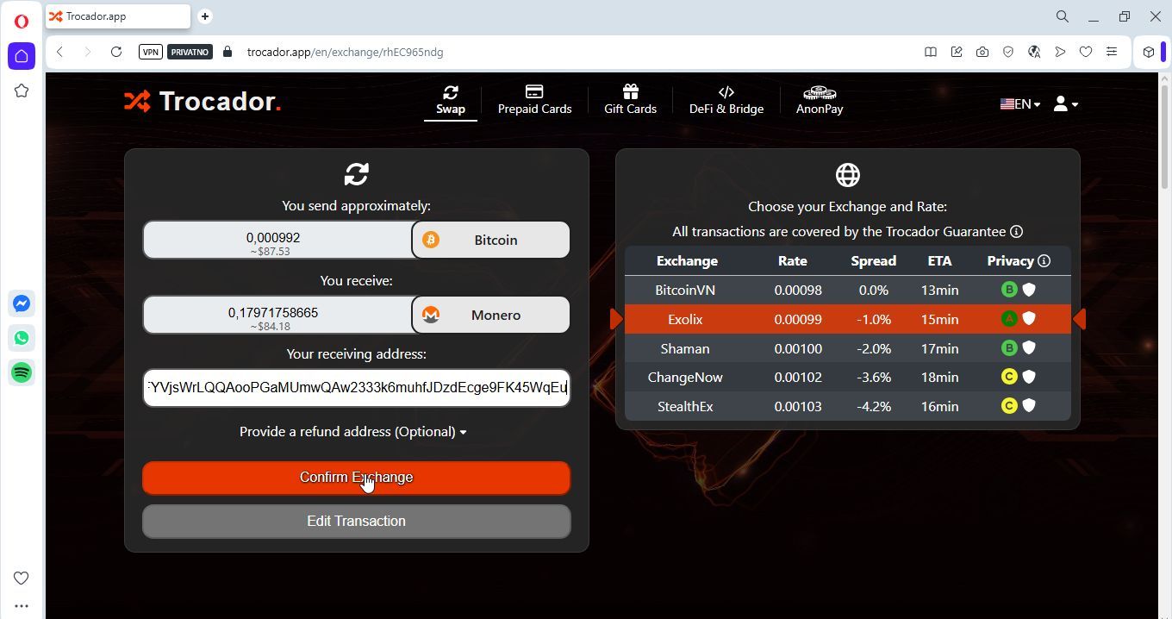Open the Gift Cards section
This screenshot has height=619, width=1172.
click(x=630, y=101)
